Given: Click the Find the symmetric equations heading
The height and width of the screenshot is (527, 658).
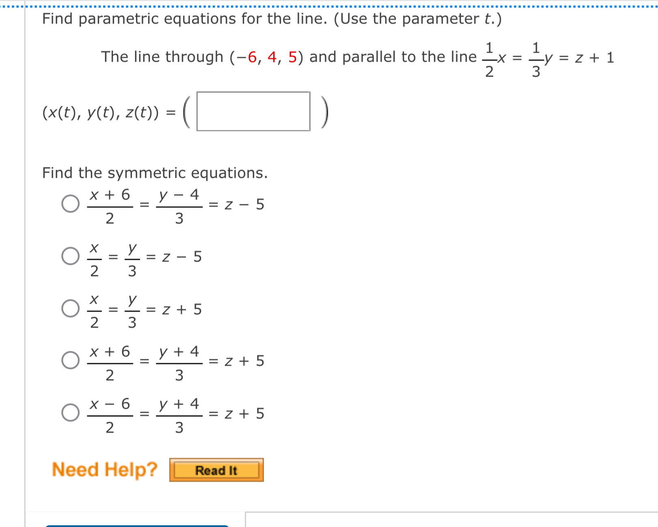Looking at the screenshot, I should tap(154, 173).
